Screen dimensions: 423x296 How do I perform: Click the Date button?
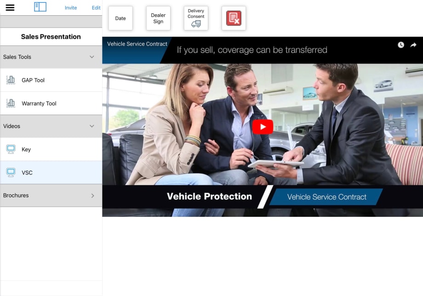tap(120, 18)
